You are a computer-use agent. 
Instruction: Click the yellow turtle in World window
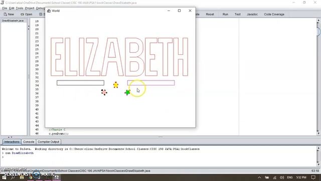coord(116,85)
